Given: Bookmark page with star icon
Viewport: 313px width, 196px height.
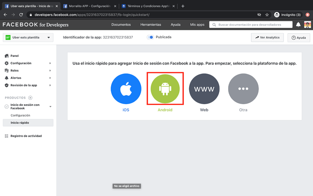Looking at the screenshot, I should click(x=267, y=15).
